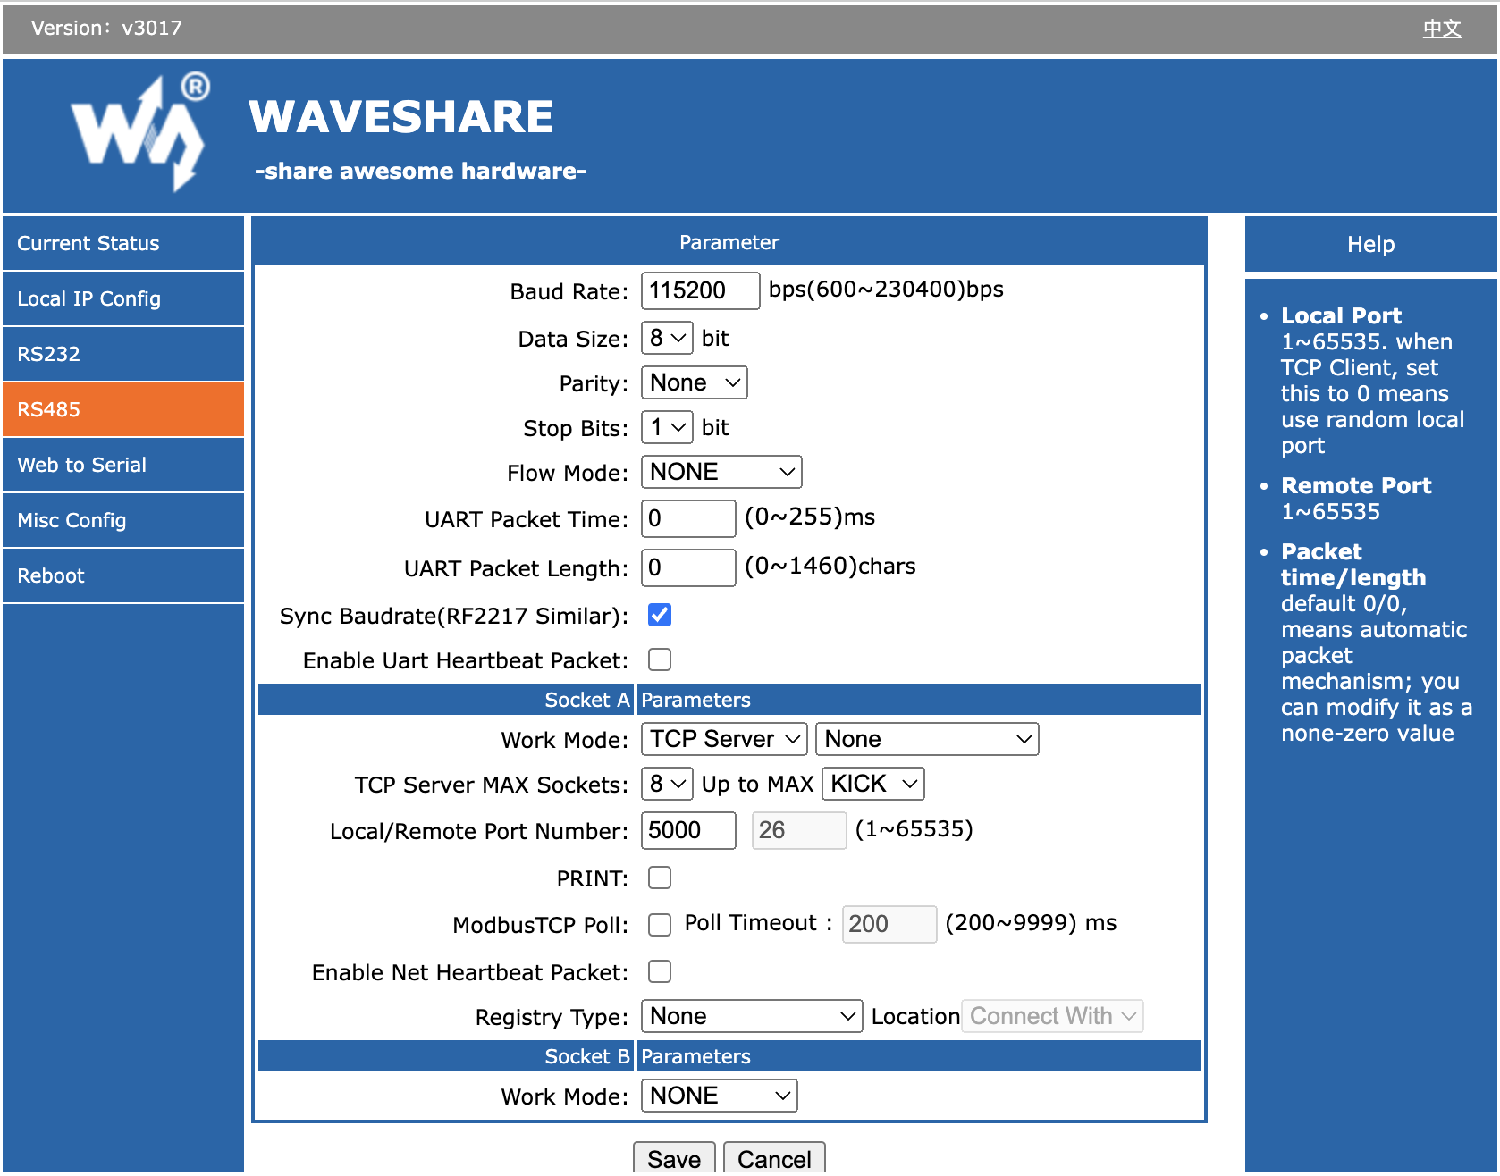
Task: Open Socket A Work Mode TCP Server dropdown
Action: click(724, 739)
